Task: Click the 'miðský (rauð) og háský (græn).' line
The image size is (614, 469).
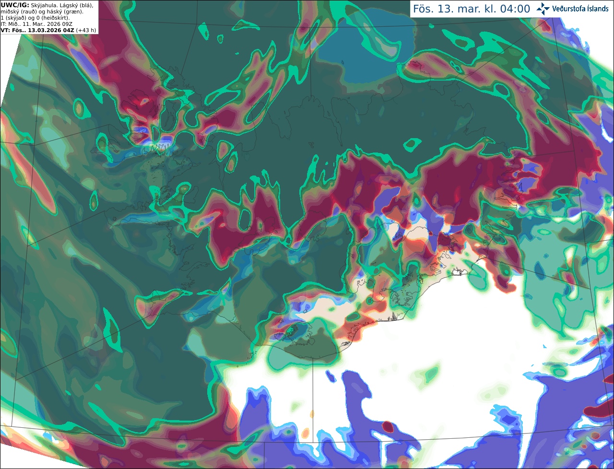Action: click(x=42, y=12)
